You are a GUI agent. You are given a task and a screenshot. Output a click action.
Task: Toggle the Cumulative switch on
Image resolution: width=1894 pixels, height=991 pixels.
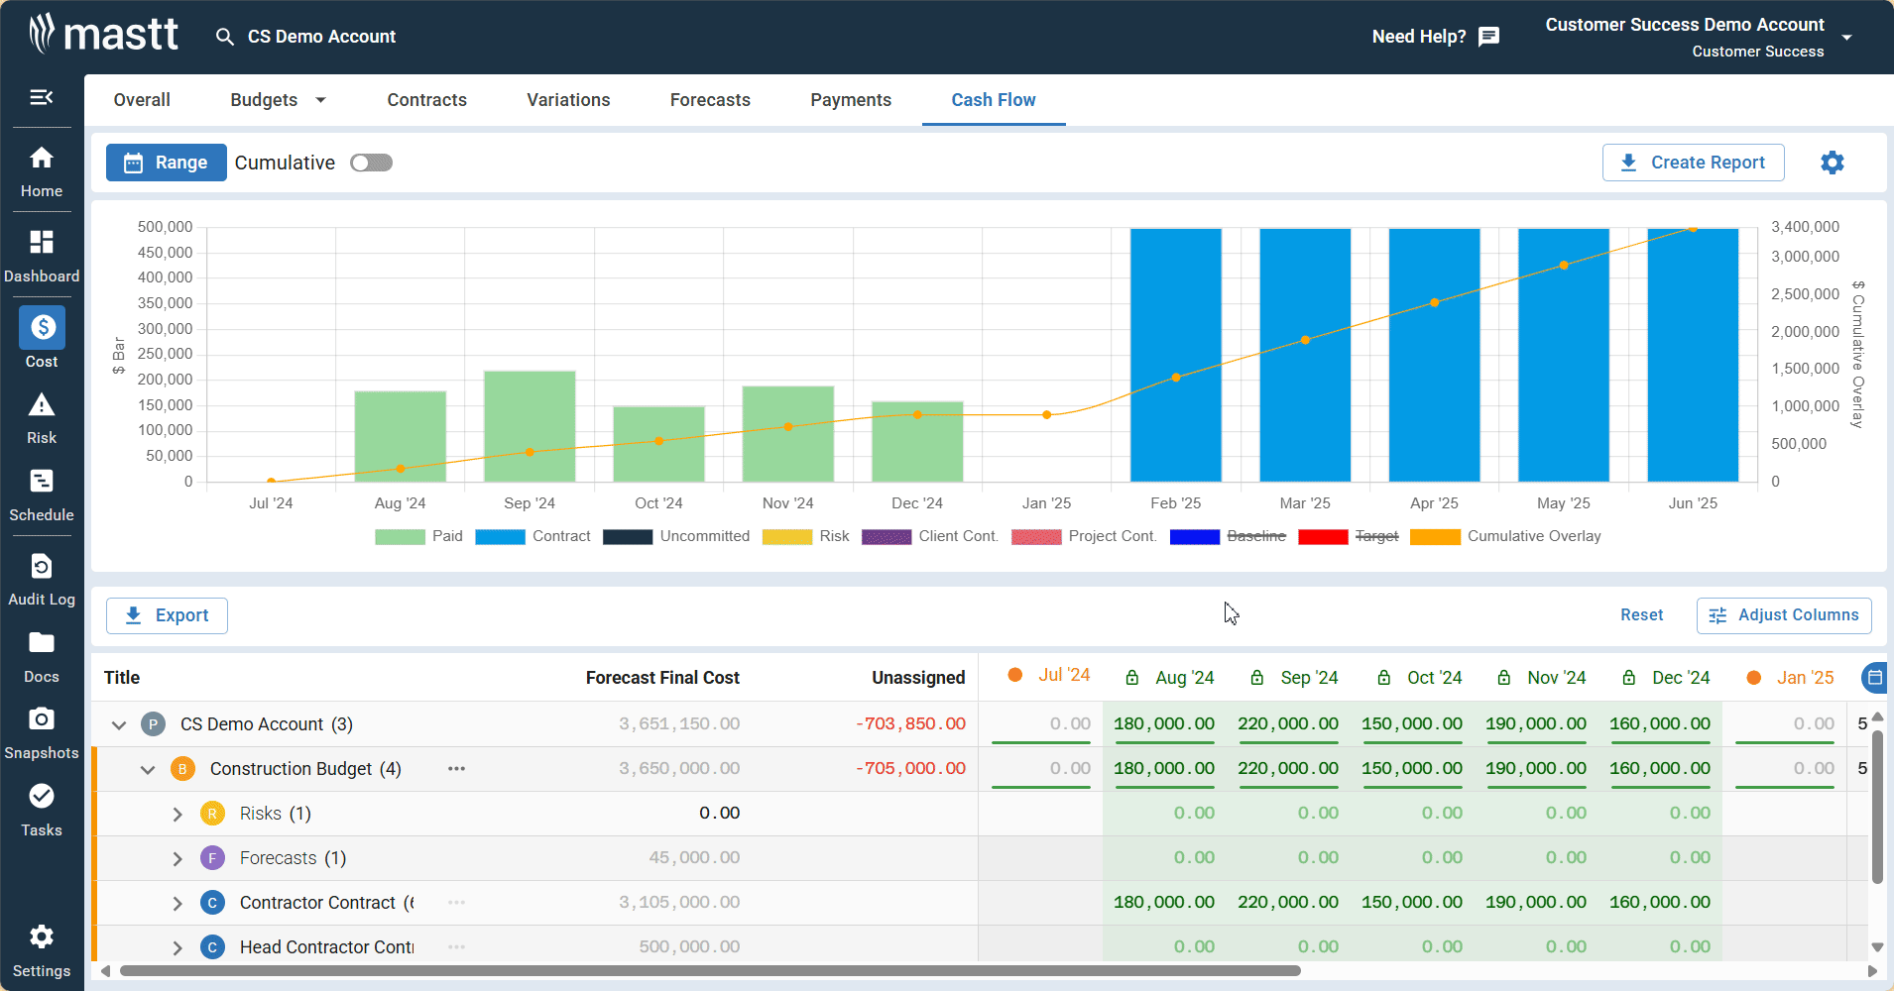[x=372, y=163]
